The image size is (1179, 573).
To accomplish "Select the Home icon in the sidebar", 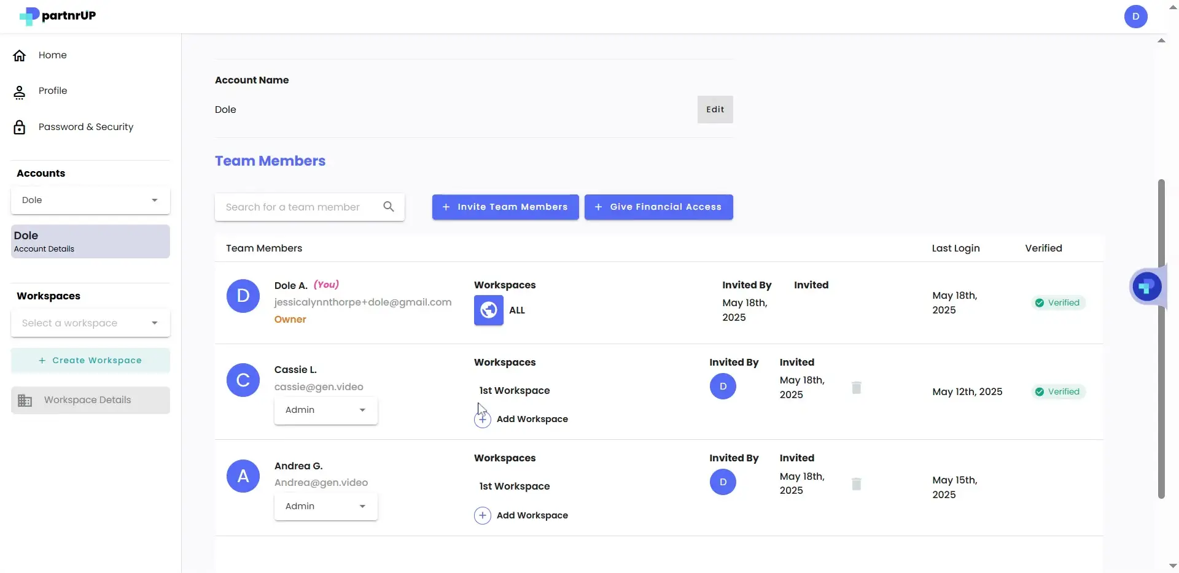I will [x=20, y=55].
